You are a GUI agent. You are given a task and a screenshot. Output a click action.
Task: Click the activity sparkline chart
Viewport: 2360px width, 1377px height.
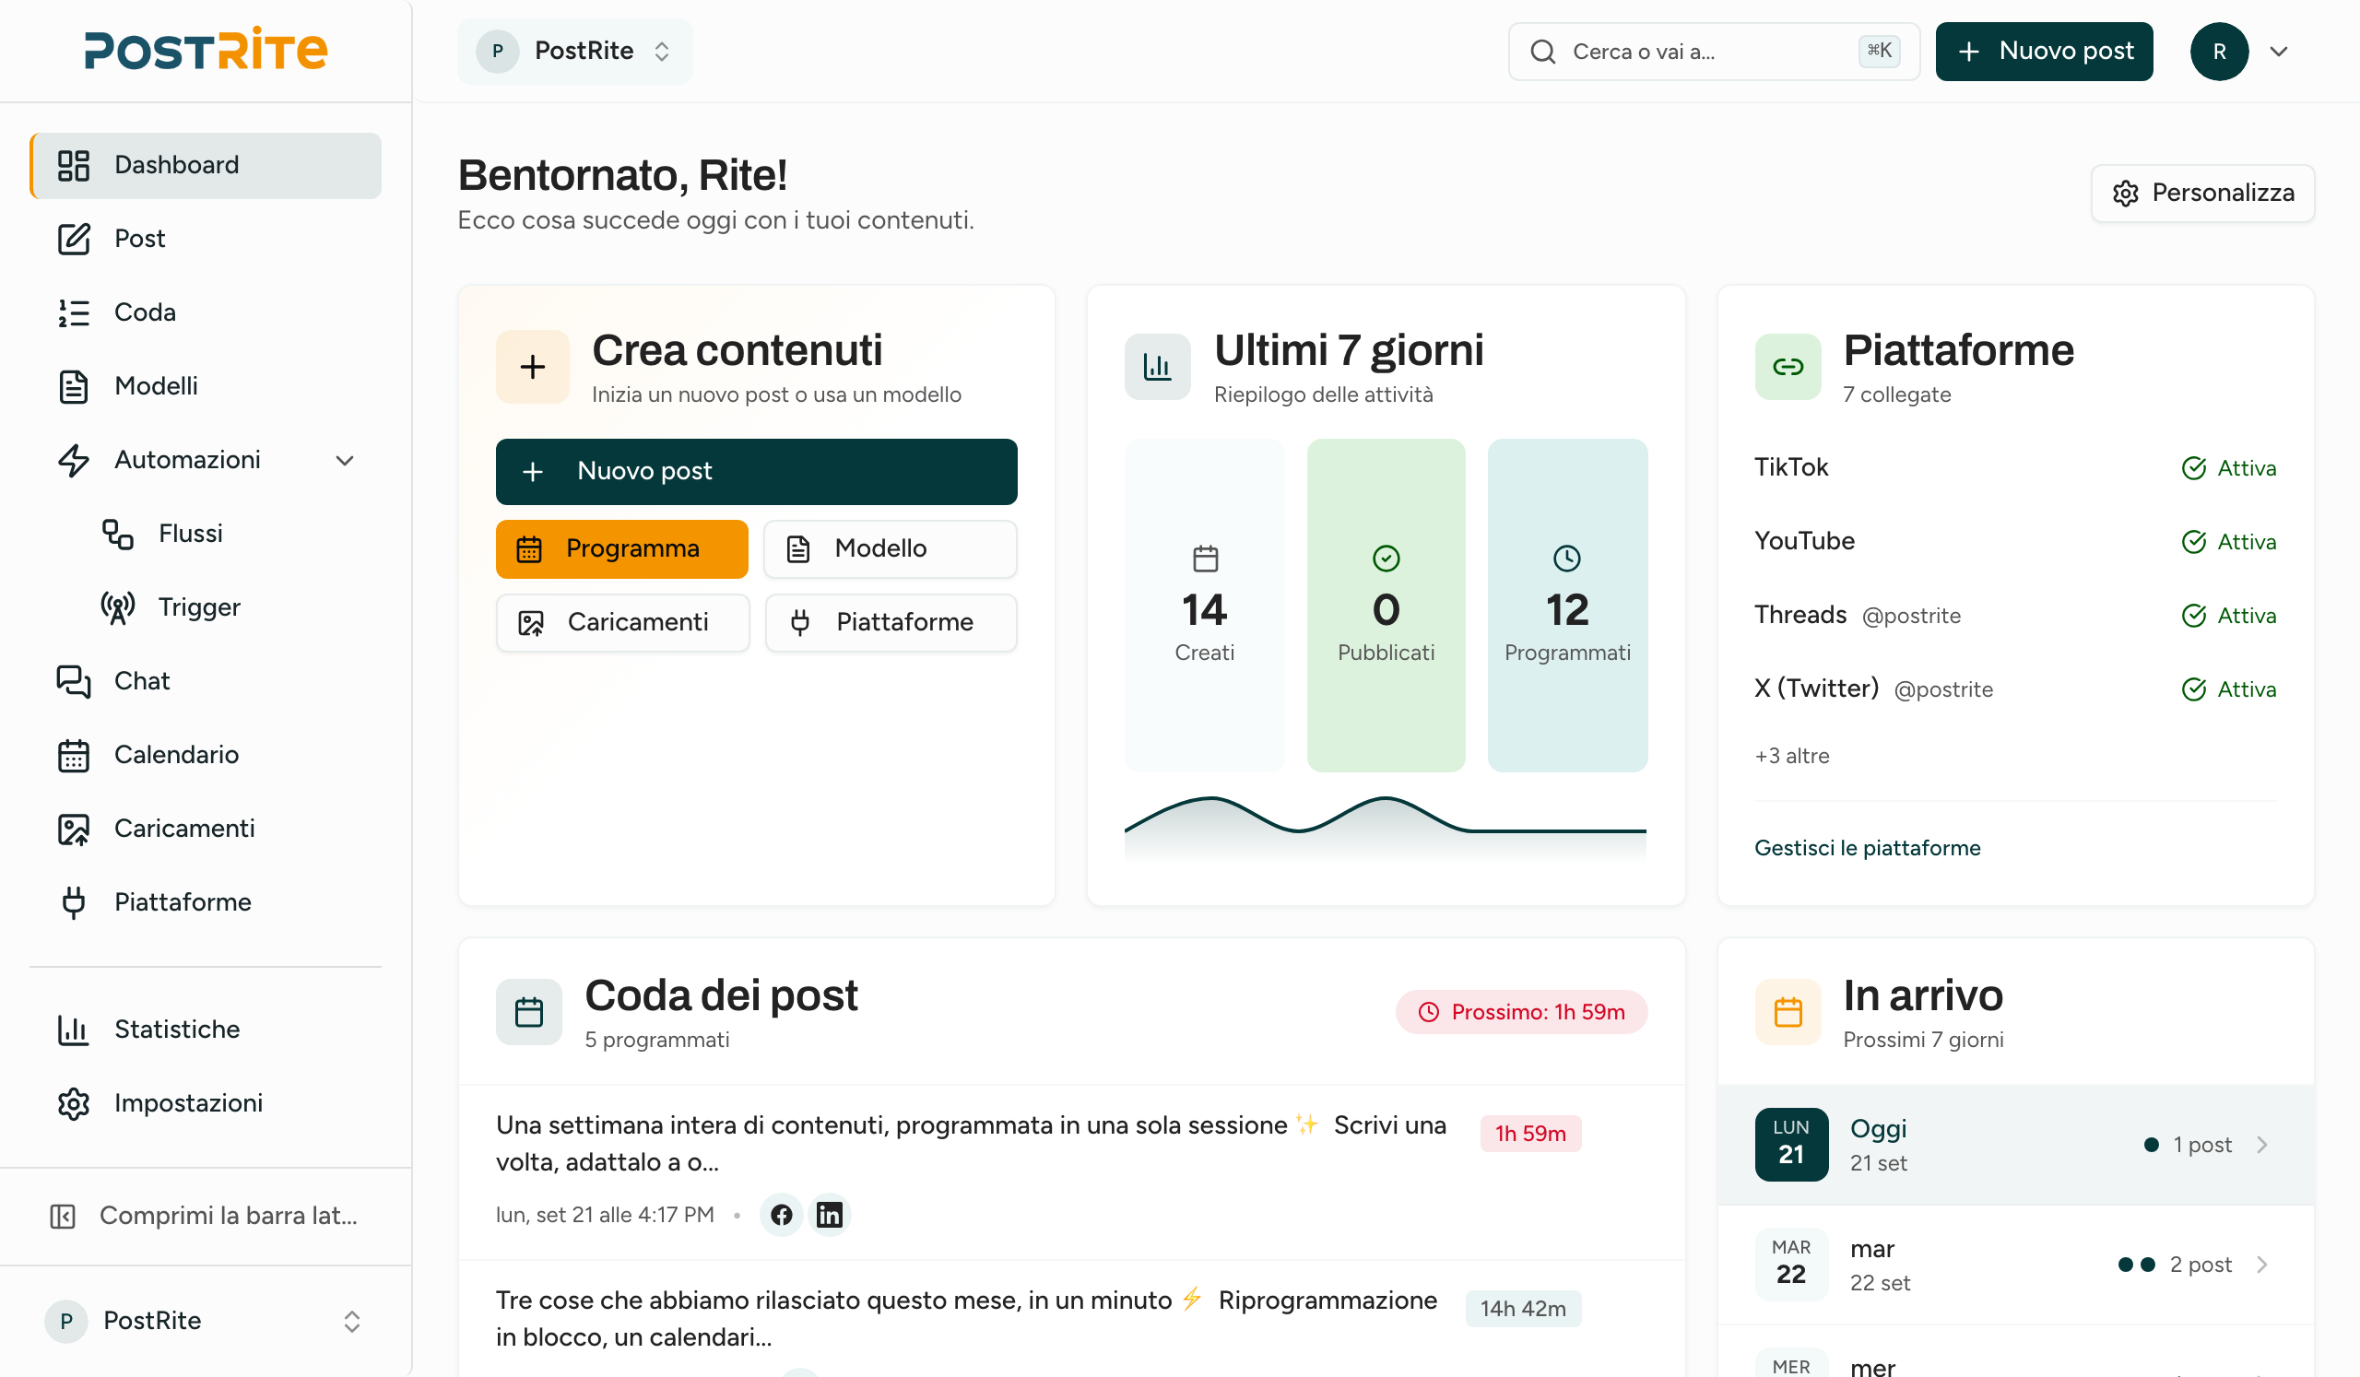coord(1386,827)
